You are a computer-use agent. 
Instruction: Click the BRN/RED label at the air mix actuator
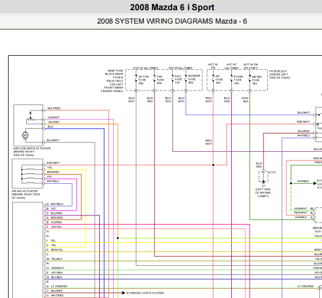[x=53, y=172]
